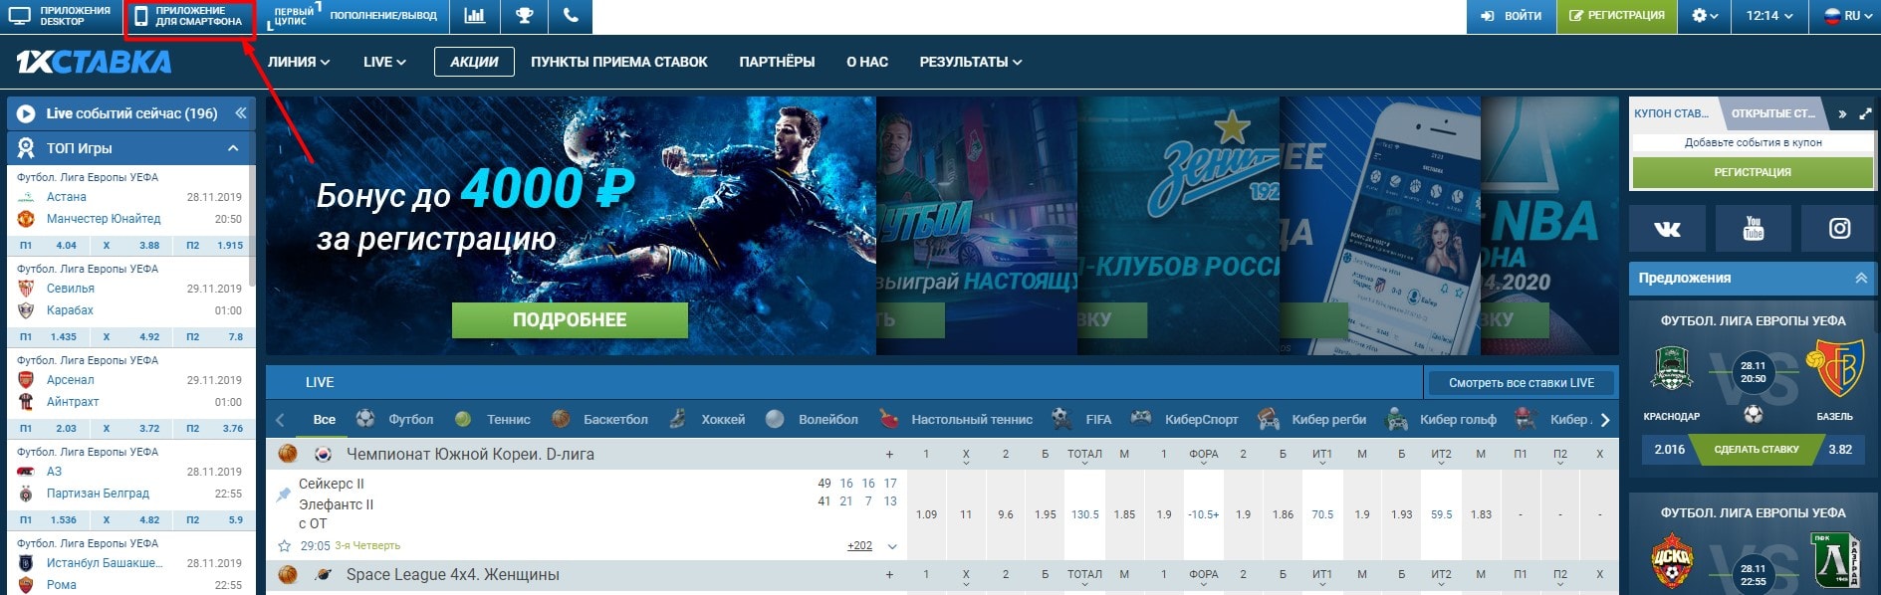The height and width of the screenshot is (595, 1881).
Task: Click Смотреть все ставки LIVE
Action: (1522, 383)
